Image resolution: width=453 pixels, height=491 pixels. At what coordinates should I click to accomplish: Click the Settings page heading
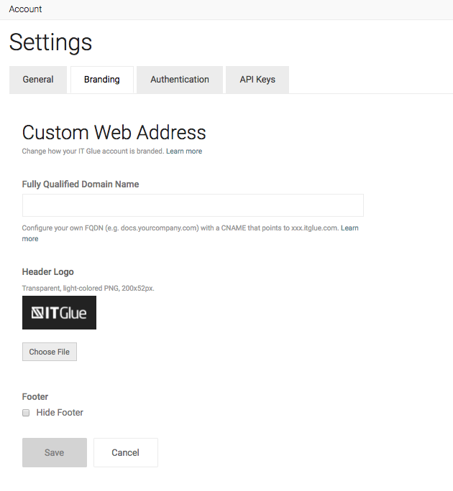[50, 42]
